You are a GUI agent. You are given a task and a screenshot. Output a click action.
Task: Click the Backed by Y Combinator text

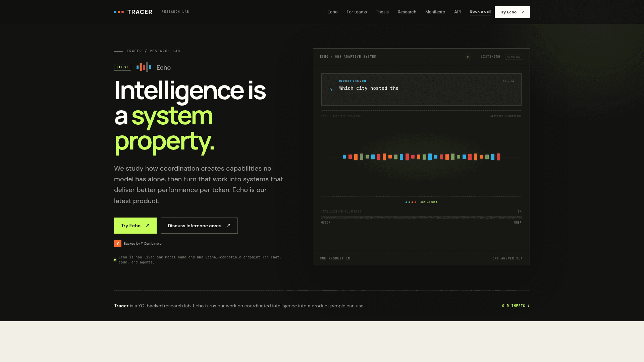143,244
